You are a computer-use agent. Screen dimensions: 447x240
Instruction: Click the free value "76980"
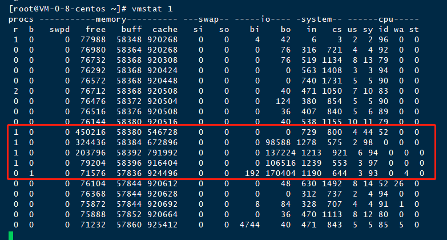click(x=93, y=50)
